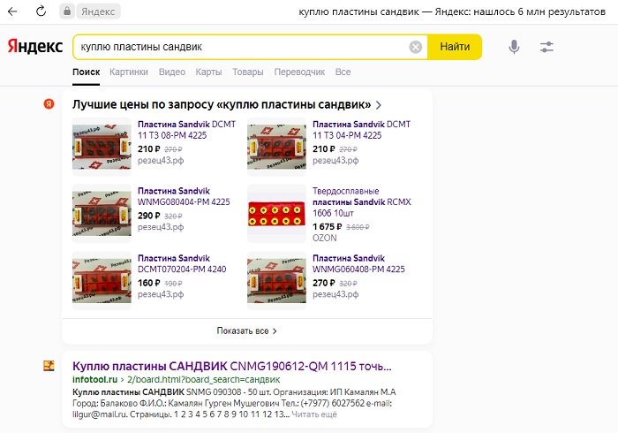Open the infotool.ru domain link

95,379
